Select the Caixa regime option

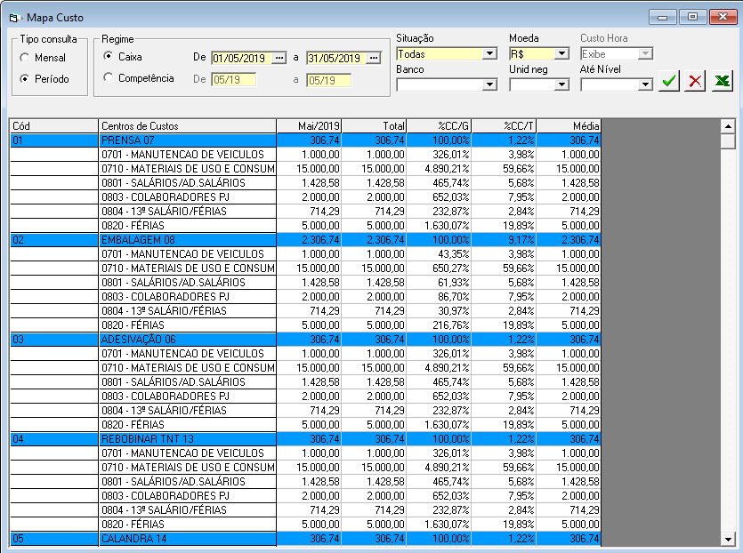109,56
